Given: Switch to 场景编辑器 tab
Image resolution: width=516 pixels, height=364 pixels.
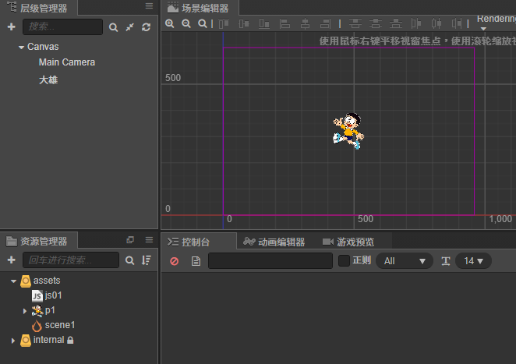Looking at the screenshot, I should [x=200, y=8].
